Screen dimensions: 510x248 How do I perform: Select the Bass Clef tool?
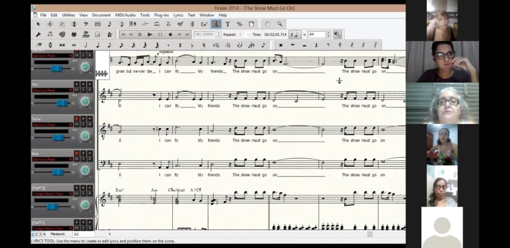point(86,24)
